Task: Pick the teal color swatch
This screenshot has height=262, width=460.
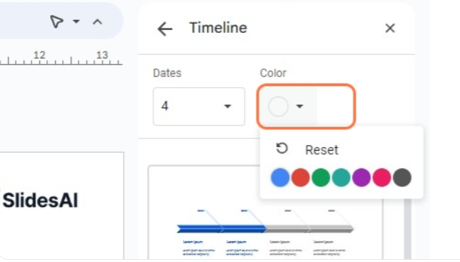Action: tap(341, 178)
